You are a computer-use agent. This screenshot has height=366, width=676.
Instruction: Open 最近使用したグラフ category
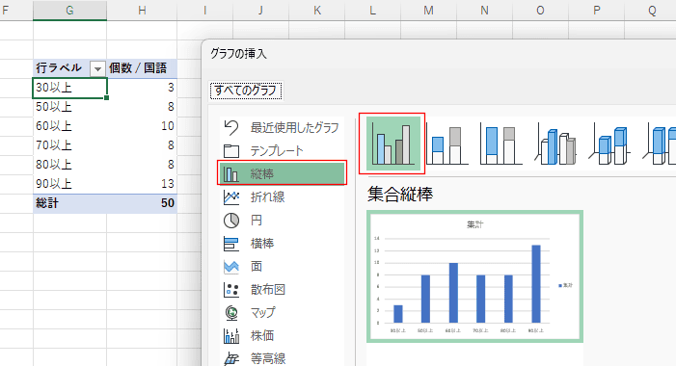[282, 128]
